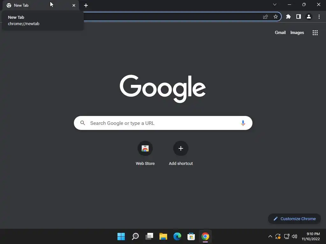Toggle the side panel icon
Viewport: 326px width, 244px height.
[299, 17]
